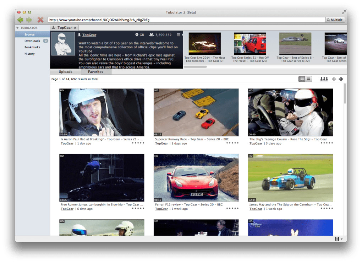The width and height of the screenshot is (362, 263).
Task: Click rating dots under Supercar Runway Race
Action: [x=232, y=143]
